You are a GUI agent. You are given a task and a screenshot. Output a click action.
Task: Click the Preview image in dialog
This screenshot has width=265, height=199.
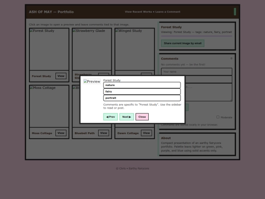coord(92,82)
